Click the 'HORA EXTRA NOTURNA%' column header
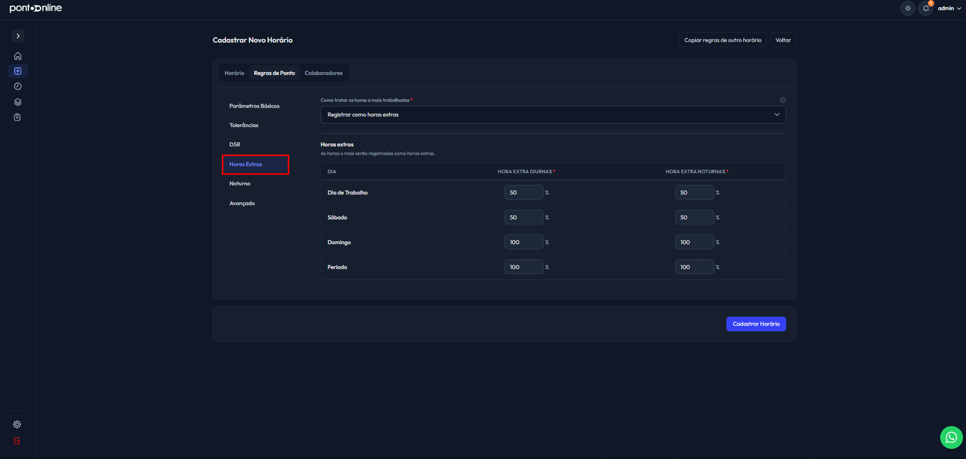The width and height of the screenshot is (966, 459). (696, 172)
